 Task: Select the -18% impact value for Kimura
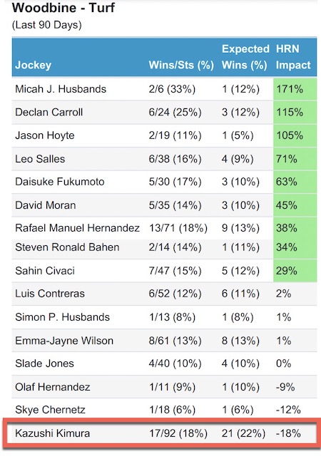point(288,433)
